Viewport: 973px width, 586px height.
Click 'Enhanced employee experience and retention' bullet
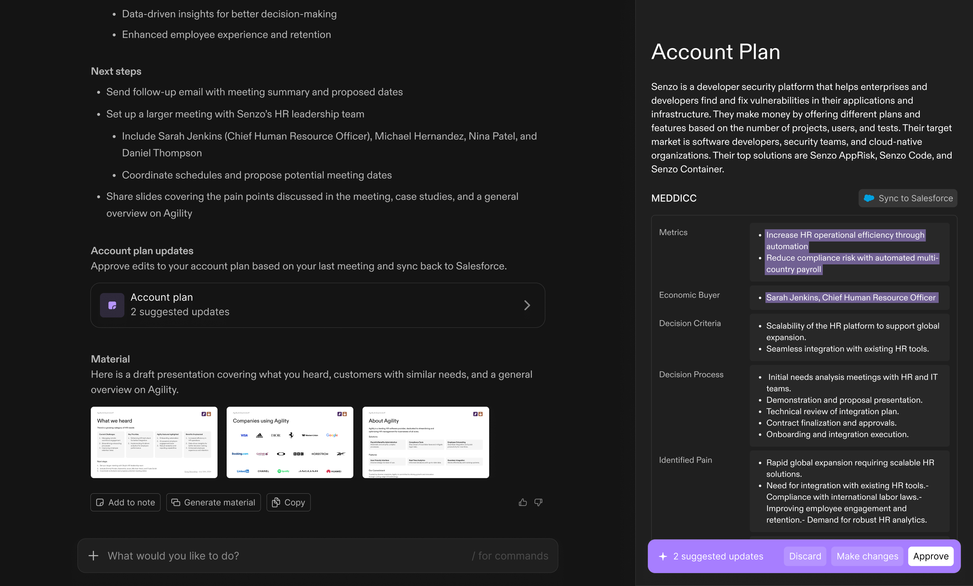[x=226, y=34]
